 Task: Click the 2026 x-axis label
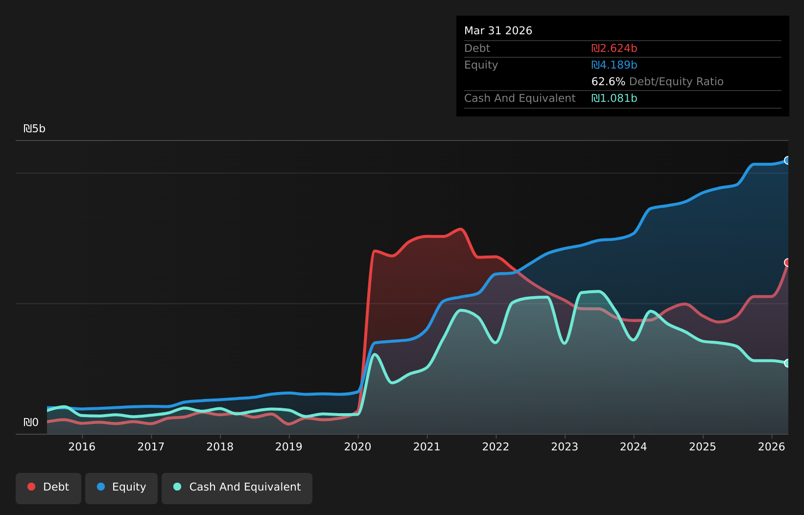coord(772,446)
